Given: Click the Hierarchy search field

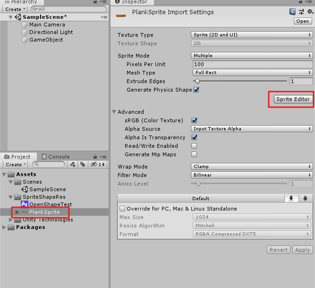Looking at the screenshot, I should (68, 9).
